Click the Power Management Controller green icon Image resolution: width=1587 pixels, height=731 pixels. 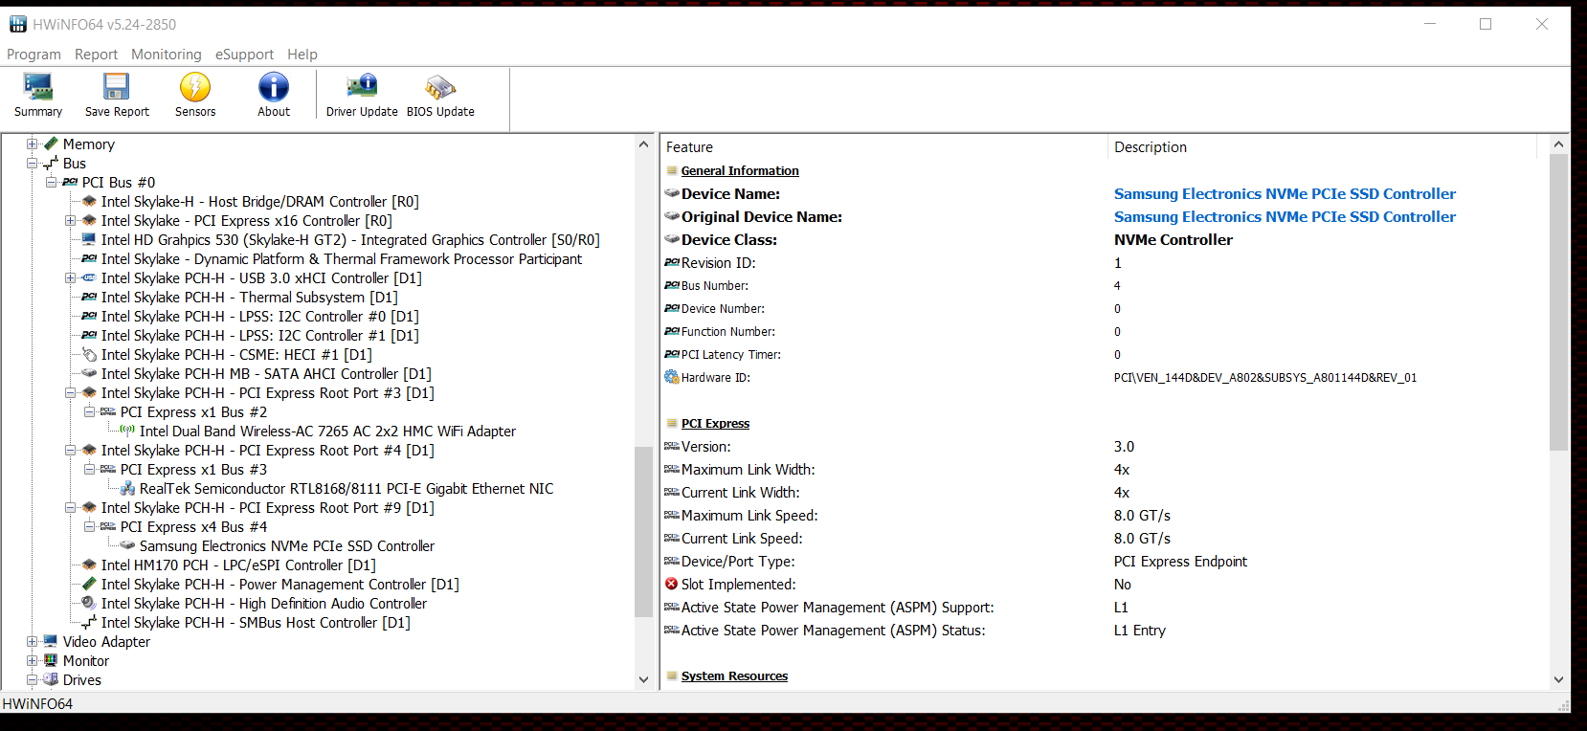89,584
